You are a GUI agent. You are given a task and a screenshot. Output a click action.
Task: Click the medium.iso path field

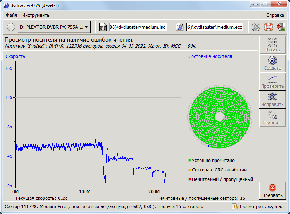(x=138, y=27)
